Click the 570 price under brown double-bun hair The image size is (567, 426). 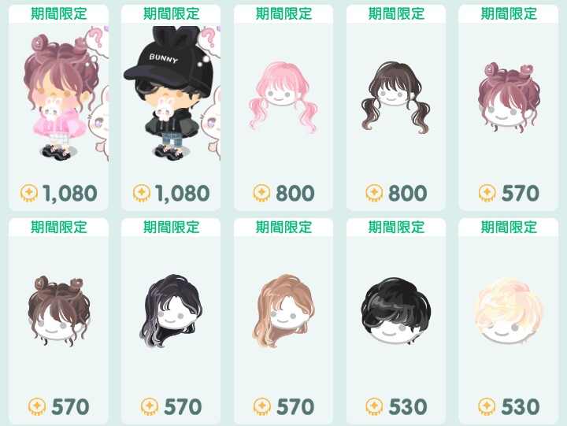click(70, 406)
